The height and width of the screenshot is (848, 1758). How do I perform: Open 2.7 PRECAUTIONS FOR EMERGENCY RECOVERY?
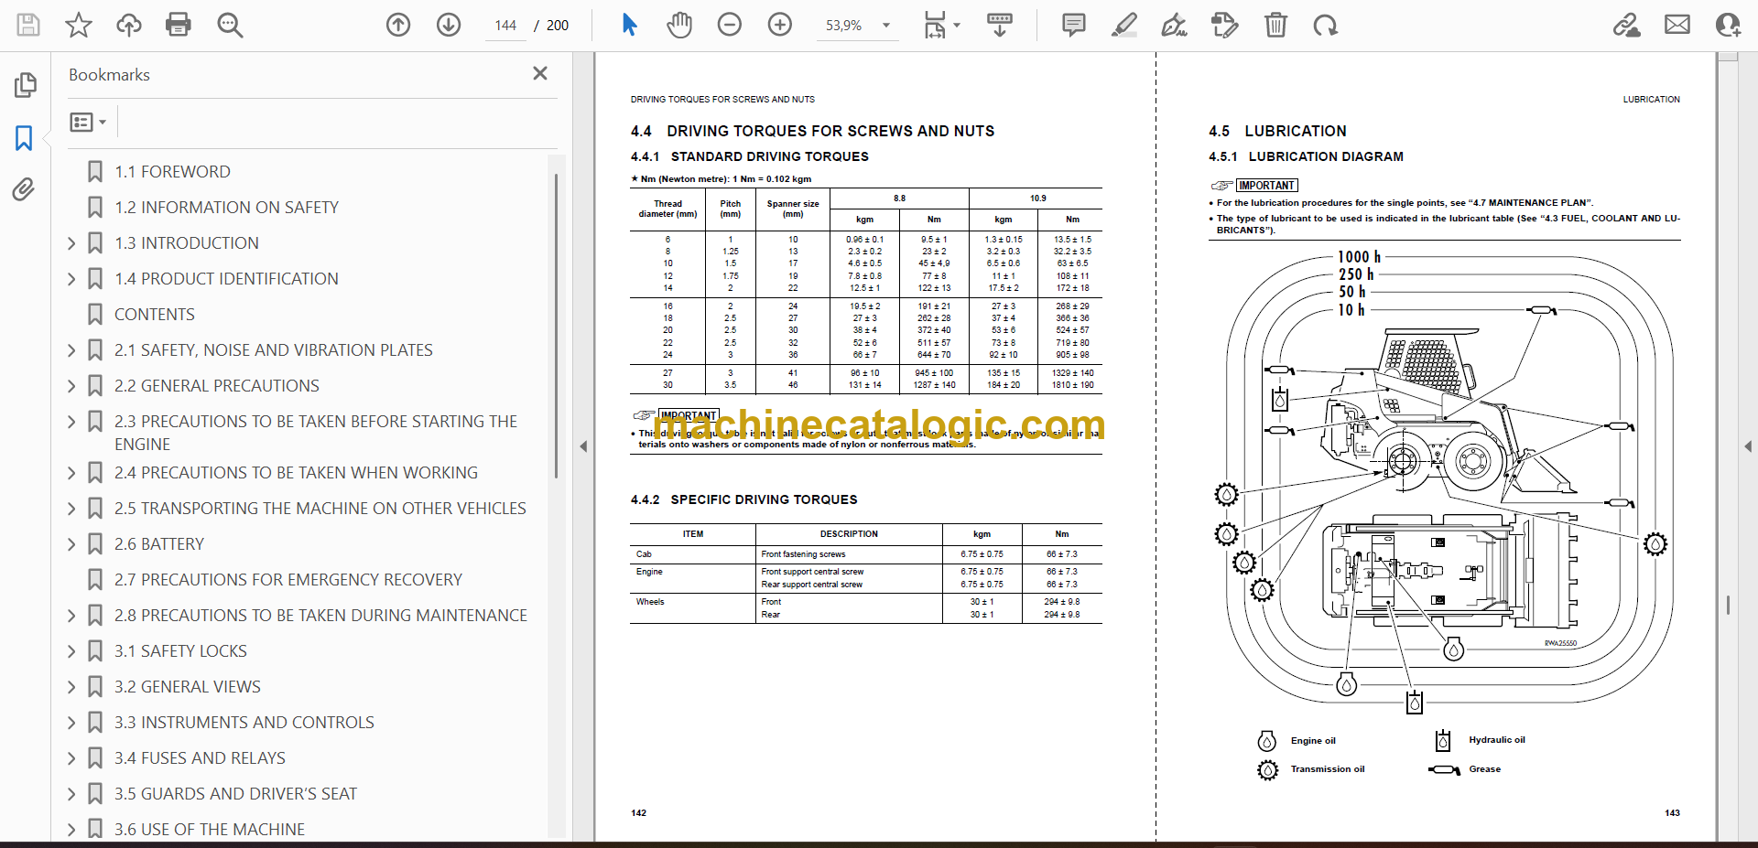click(x=288, y=580)
